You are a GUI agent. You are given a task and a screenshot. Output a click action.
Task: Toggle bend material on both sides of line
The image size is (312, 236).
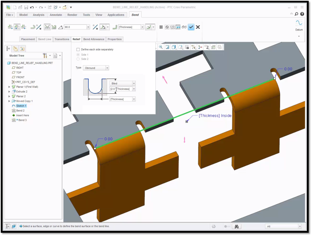(x=17, y=27)
